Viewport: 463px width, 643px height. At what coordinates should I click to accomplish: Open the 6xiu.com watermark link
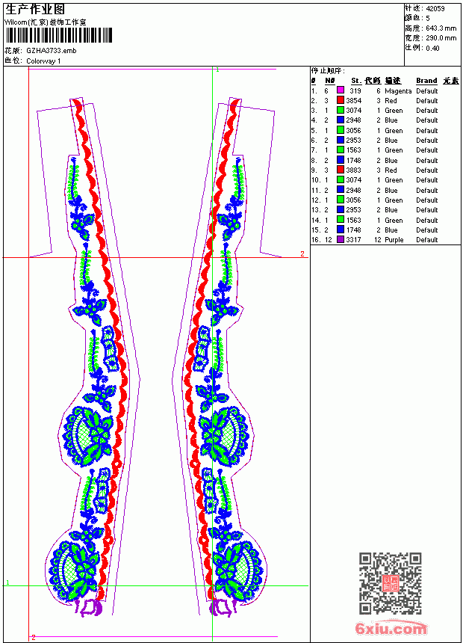(x=391, y=628)
